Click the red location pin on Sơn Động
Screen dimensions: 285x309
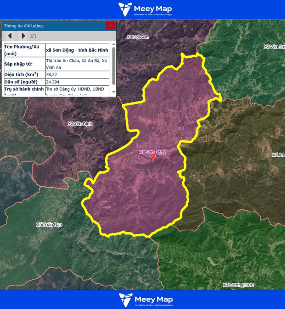[153, 157]
